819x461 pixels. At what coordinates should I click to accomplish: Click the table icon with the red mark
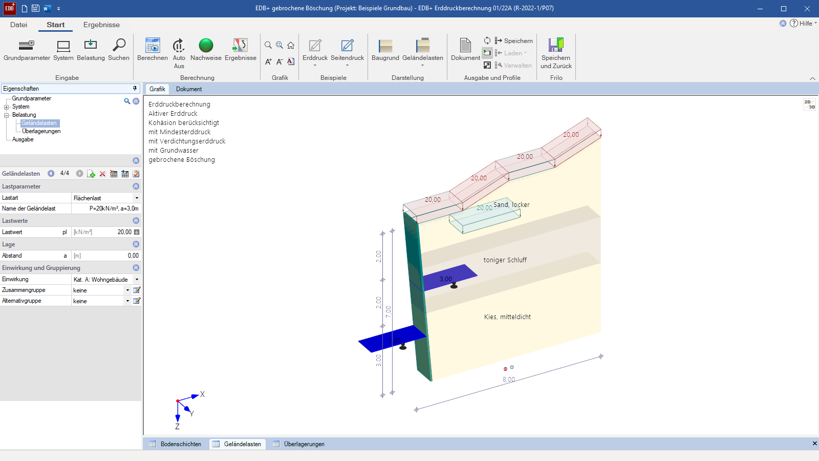(x=114, y=174)
